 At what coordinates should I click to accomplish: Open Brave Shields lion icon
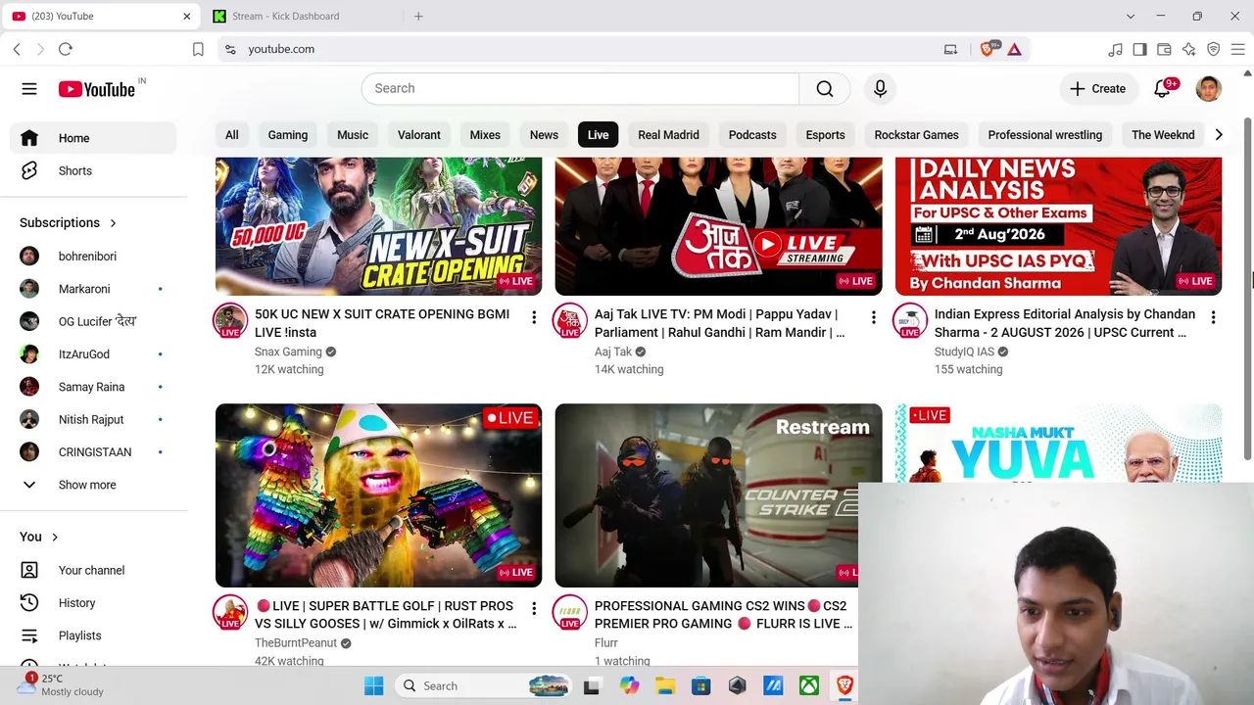coord(989,49)
